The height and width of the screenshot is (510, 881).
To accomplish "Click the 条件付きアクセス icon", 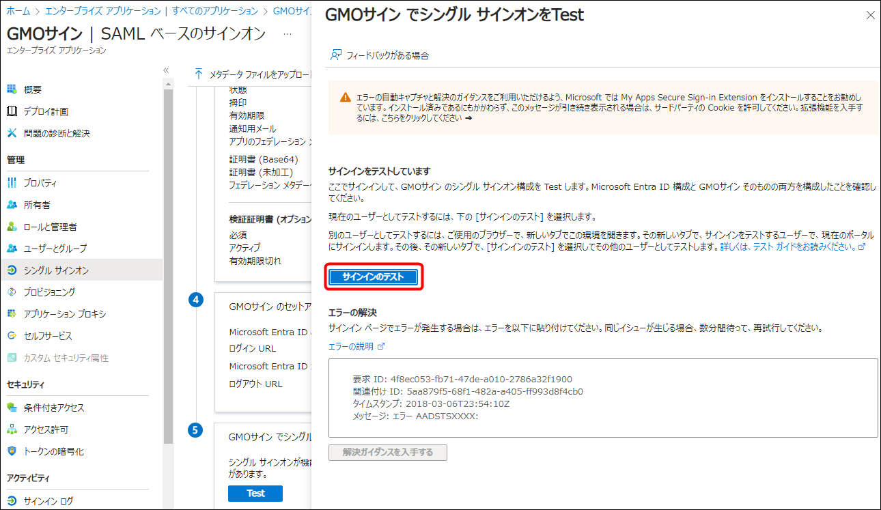I will coord(12,408).
